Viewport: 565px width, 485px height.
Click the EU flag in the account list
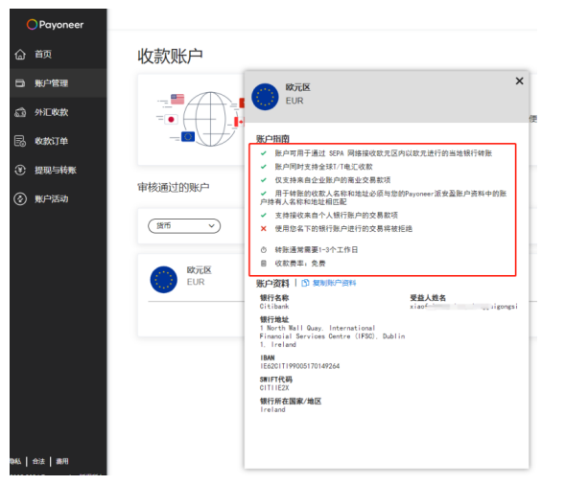coord(164,280)
